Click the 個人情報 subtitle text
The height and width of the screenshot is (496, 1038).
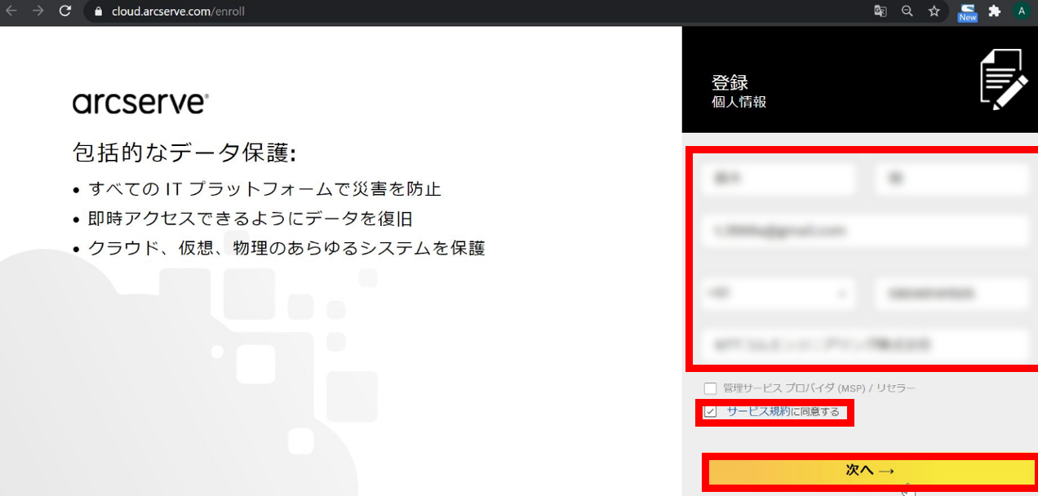click(x=739, y=103)
